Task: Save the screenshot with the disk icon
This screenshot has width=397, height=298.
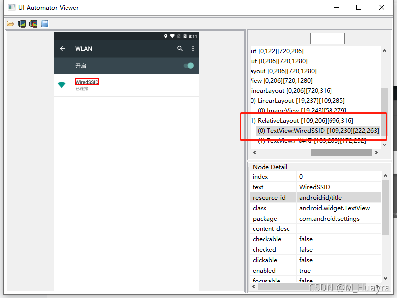Action: pos(45,24)
